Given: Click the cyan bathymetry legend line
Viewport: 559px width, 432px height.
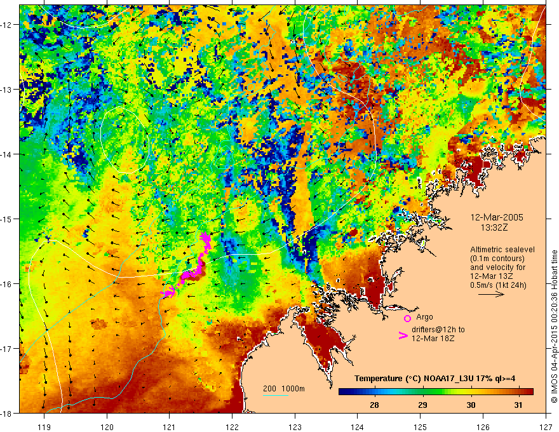Looking at the screenshot, I should point(275,395).
